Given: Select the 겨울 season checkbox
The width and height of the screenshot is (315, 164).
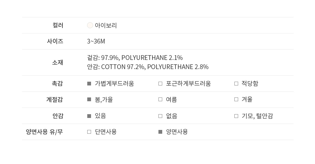Looking at the screenshot, I should [x=236, y=100].
